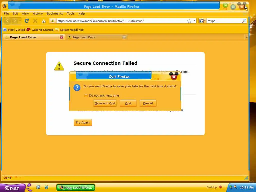Click the Try Again button
Viewport: 256px width, 192px height.
click(83, 122)
